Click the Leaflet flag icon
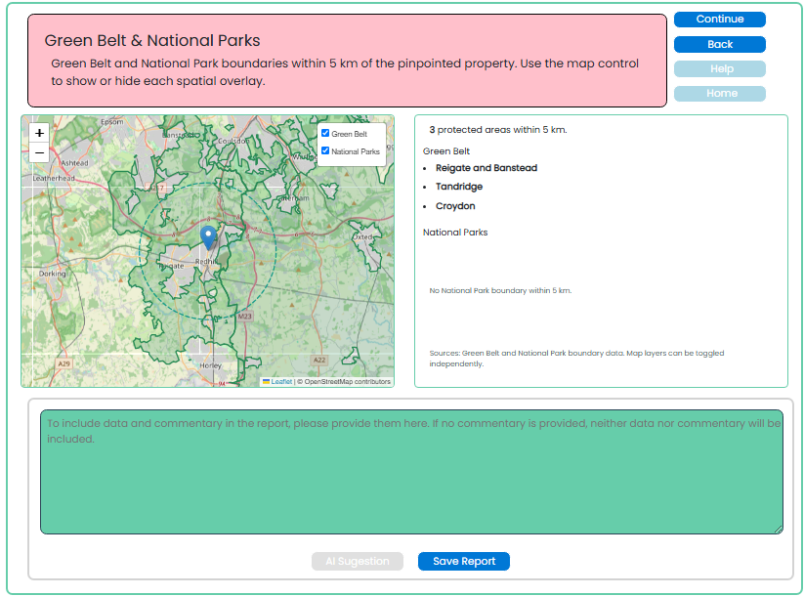The height and width of the screenshot is (596, 804). pyautogui.click(x=266, y=382)
